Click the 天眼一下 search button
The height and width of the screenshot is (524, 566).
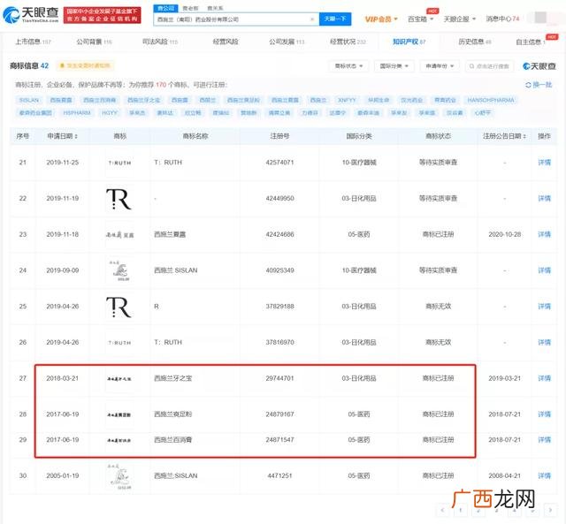(x=335, y=19)
